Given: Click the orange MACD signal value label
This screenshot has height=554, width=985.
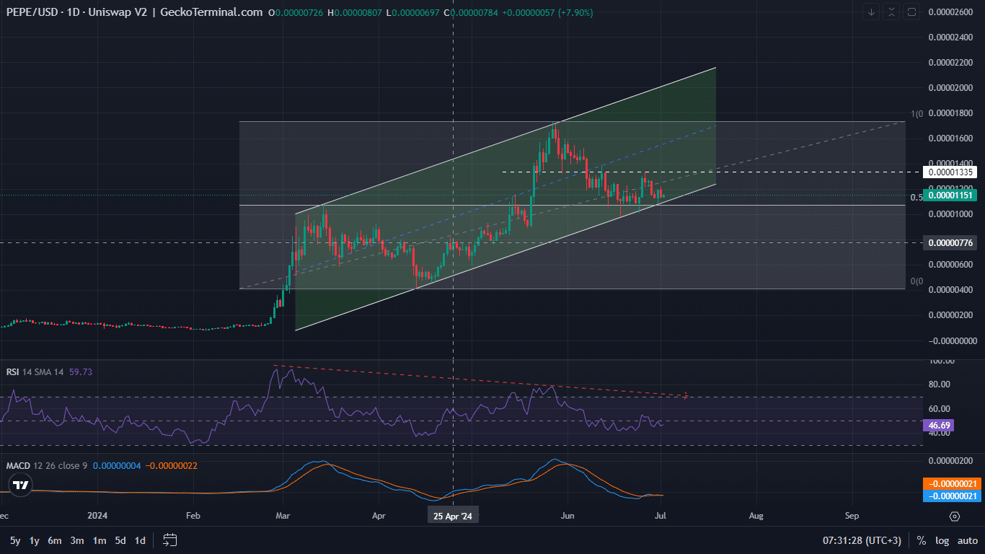Looking at the screenshot, I should tap(951, 484).
